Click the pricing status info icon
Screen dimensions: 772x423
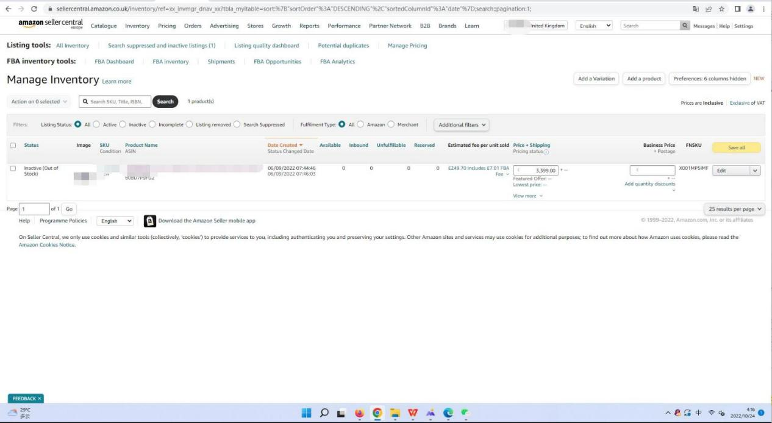546,152
